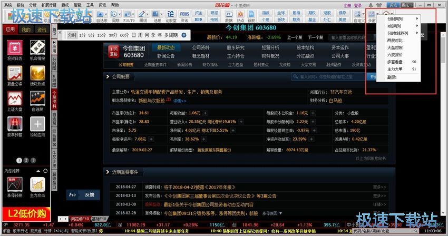
Task: Switch to the 我的 sidebar tab
Action: (x=26, y=29)
